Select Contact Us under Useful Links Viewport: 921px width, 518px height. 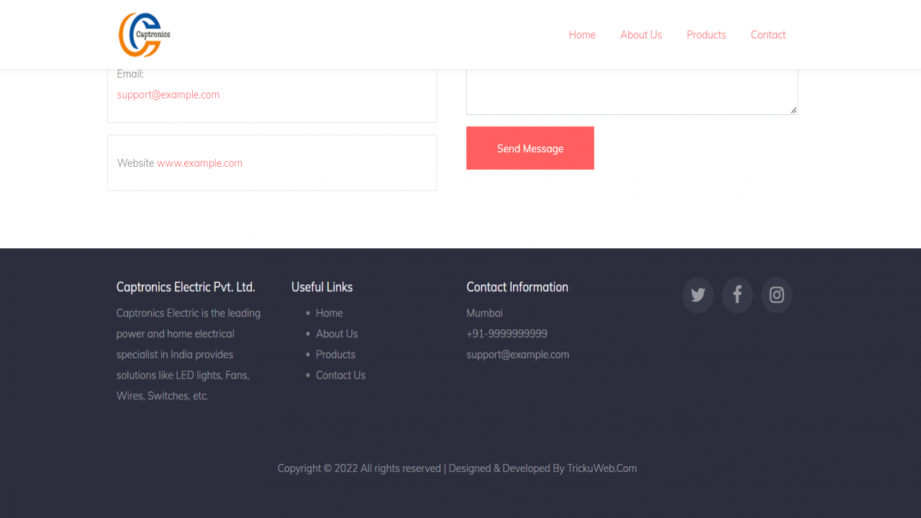(340, 376)
